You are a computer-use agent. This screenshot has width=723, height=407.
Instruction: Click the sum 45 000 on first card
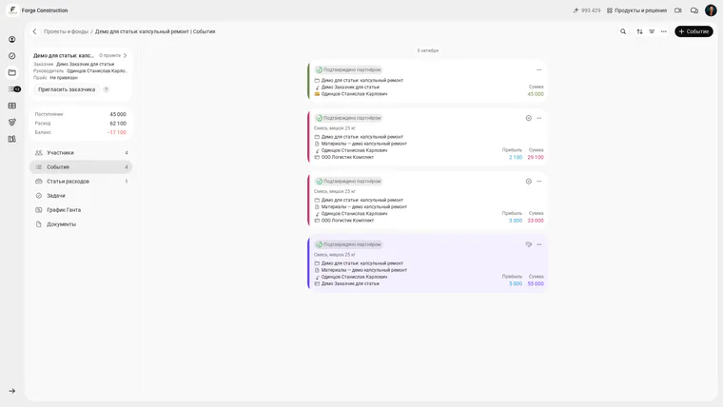(536, 94)
